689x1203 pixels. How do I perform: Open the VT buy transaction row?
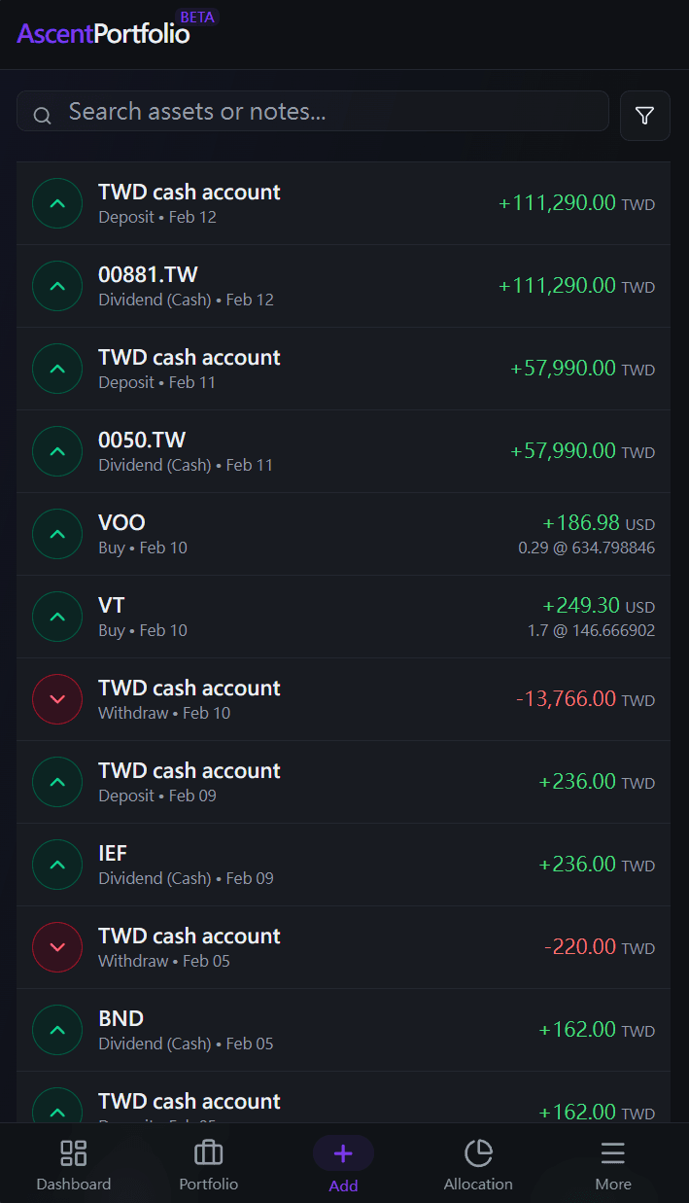tap(343, 617)
